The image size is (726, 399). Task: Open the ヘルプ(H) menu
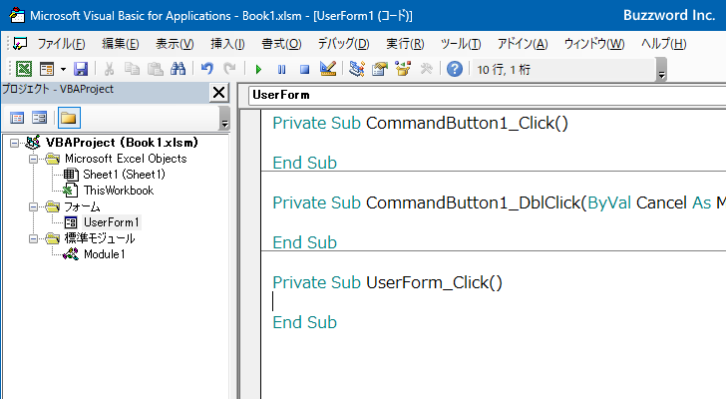[663, 44]
